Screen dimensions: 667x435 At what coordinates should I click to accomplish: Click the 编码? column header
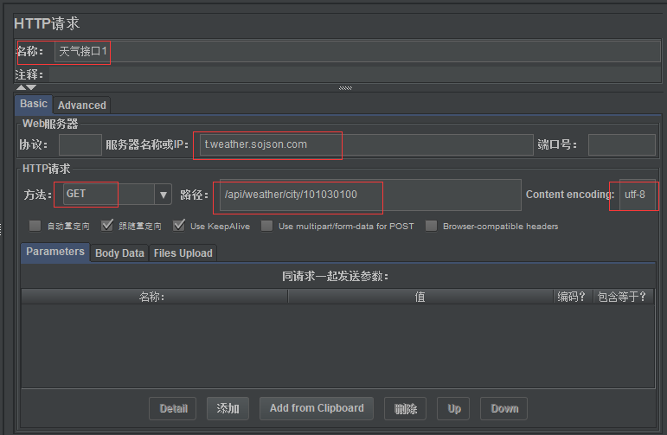(573, 297)
